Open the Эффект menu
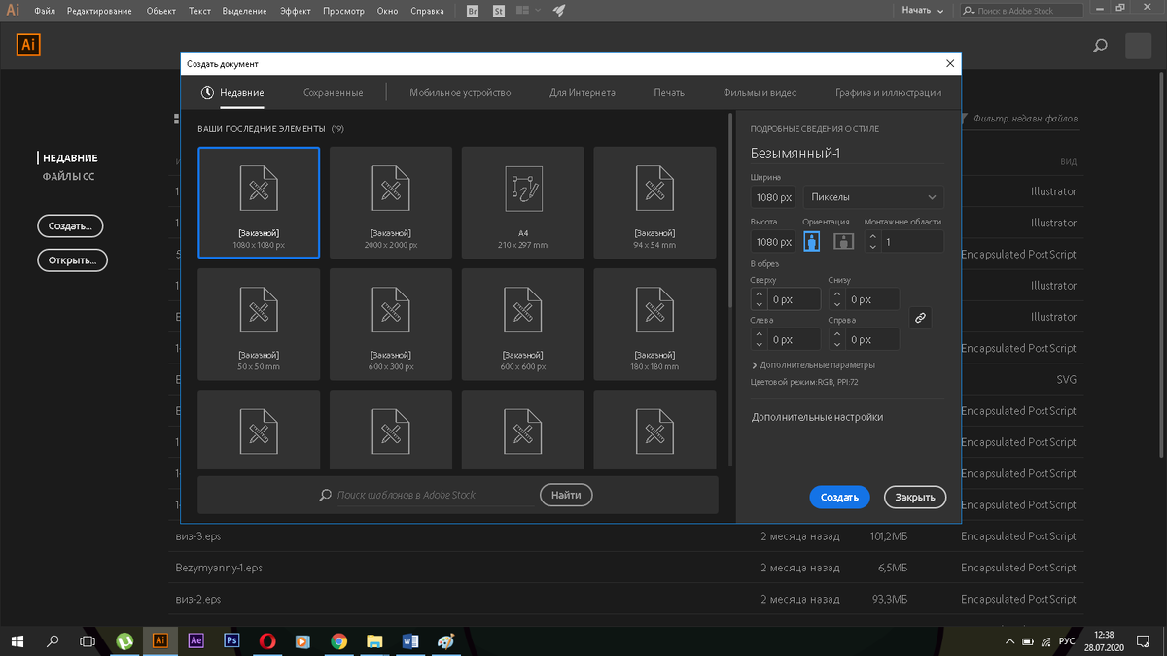This screenshot has height=656, width=1167. [295, 11]
